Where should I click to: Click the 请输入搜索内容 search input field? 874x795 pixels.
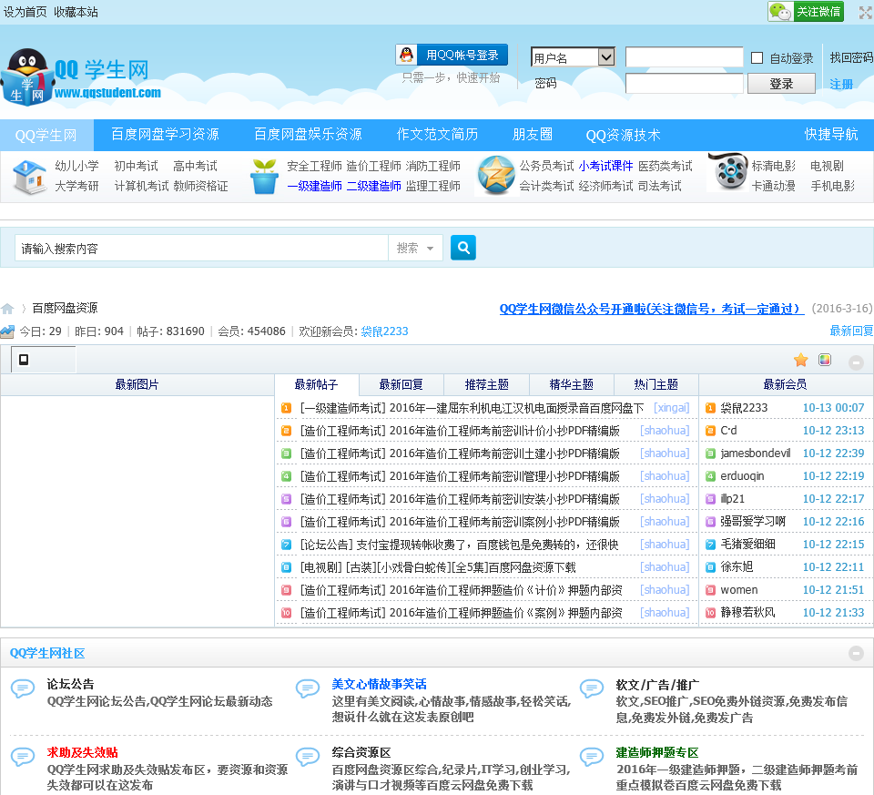click(200, 248)
